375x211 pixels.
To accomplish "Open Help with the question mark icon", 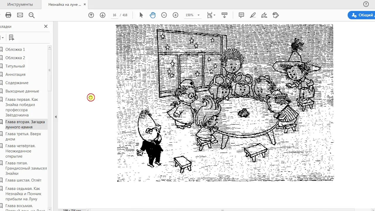I will [x=366, y=4].
